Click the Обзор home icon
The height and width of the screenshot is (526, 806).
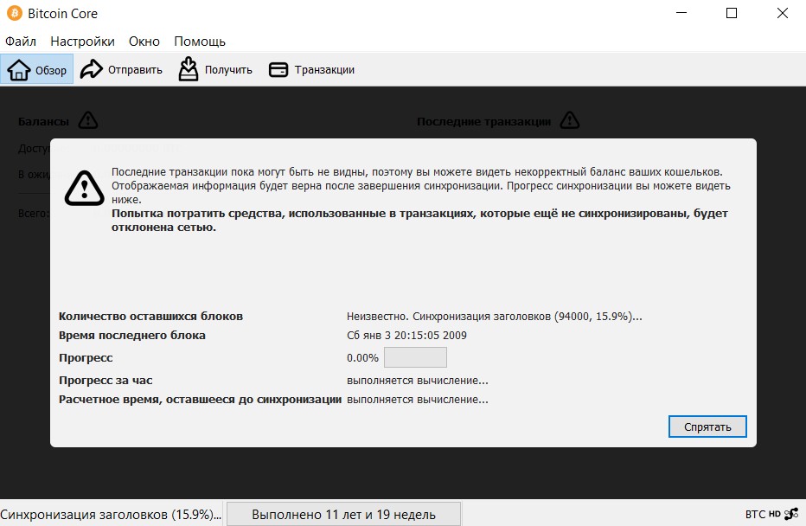point(18,69)
